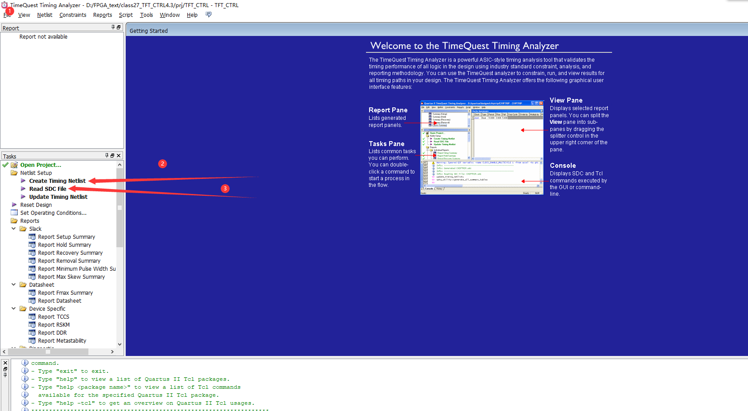Pin the Tasks pane with the pushpin icon
Image resolution: width=748 pixels, height=411 pixels.
tap(107, 156)
